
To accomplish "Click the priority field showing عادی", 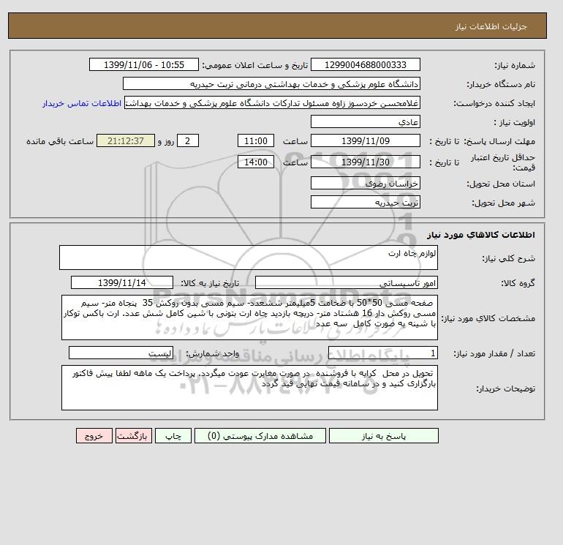I will (x=365, y=121).
